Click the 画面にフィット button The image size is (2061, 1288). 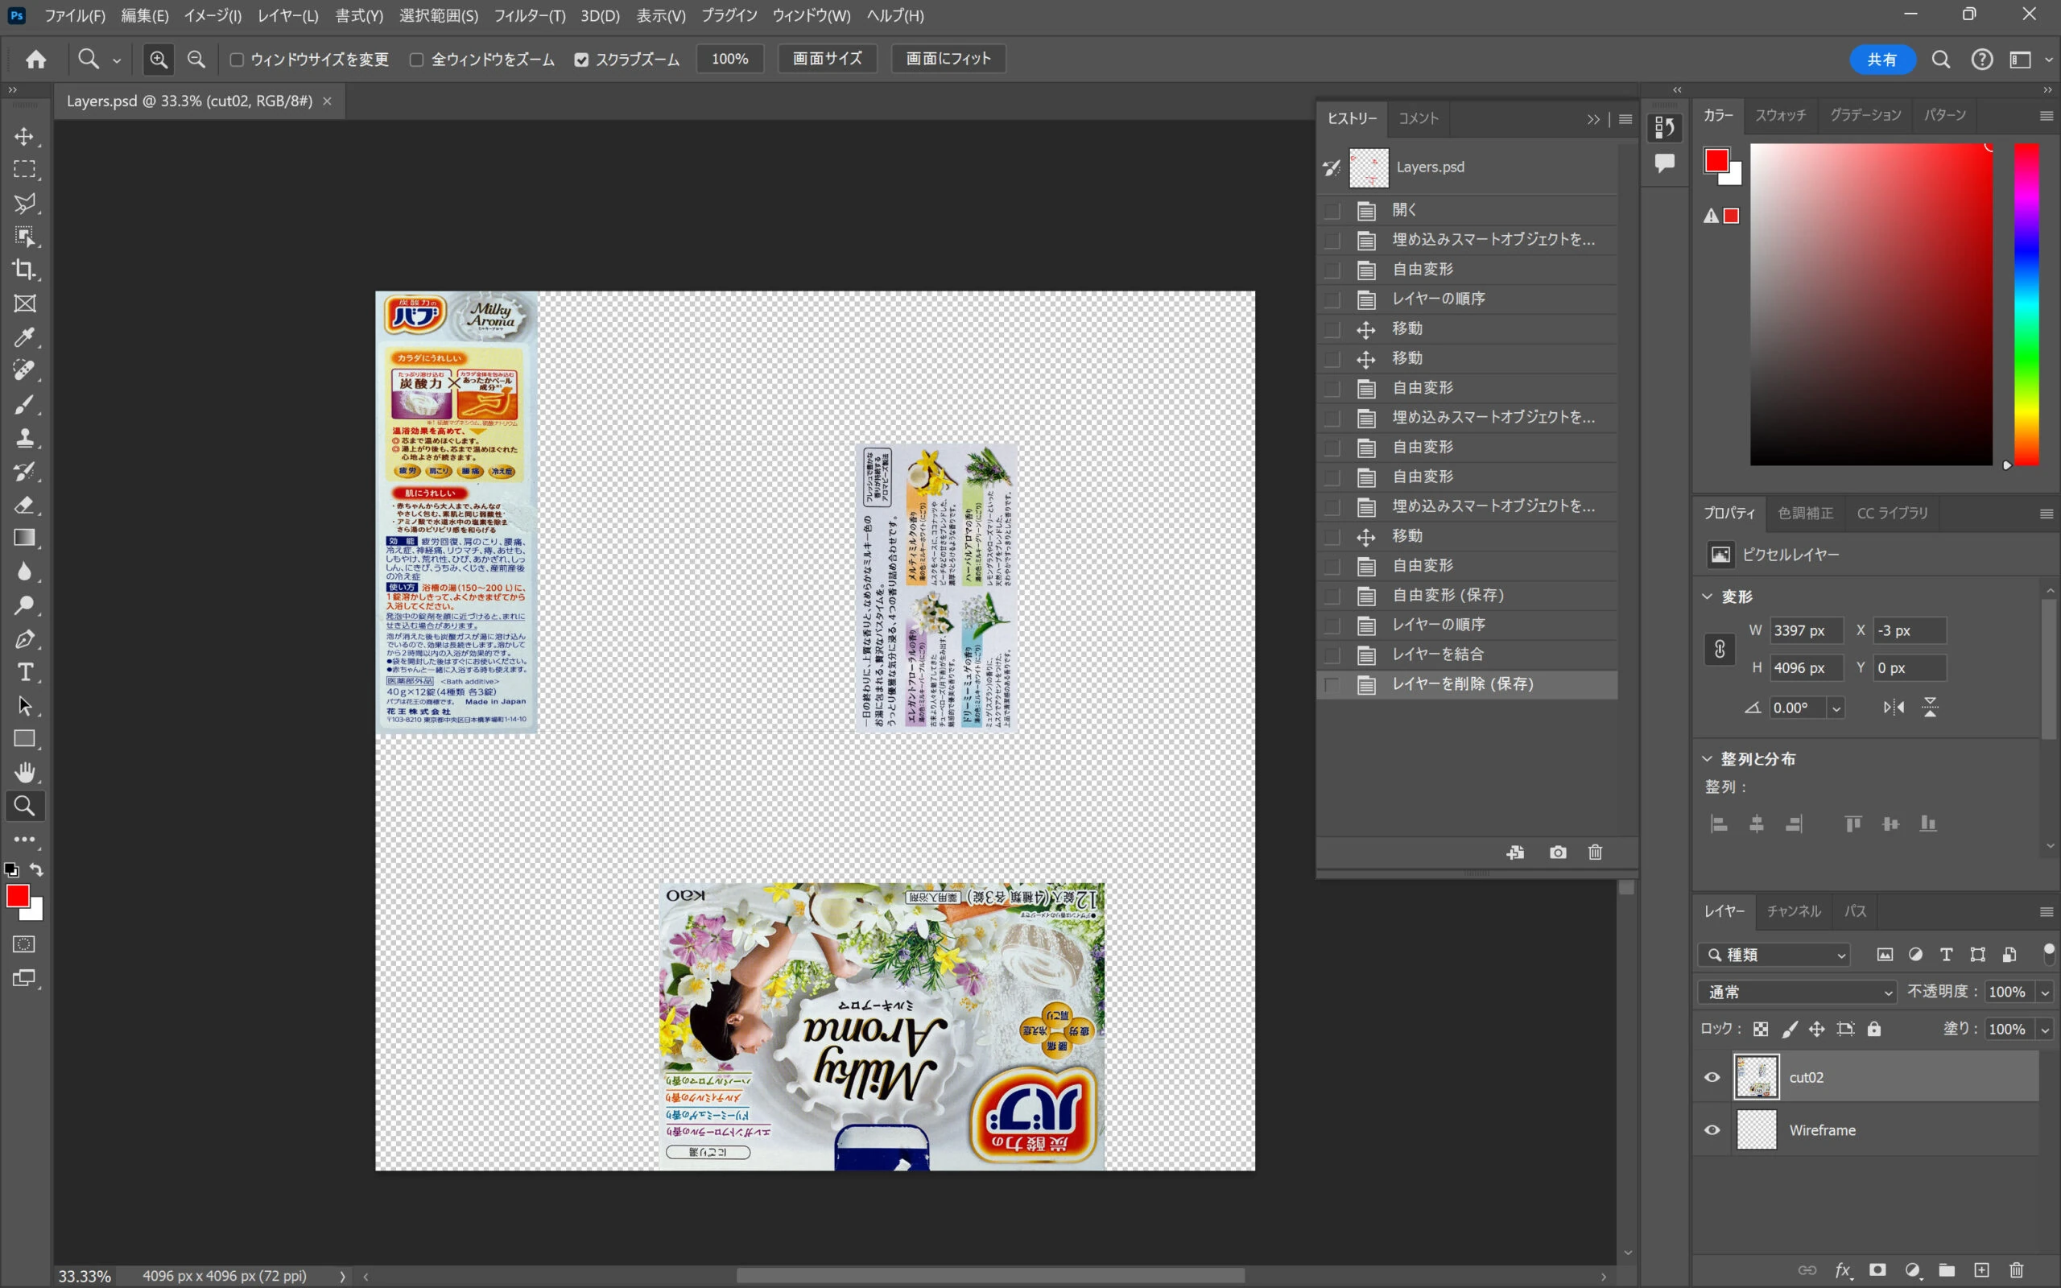948,59
